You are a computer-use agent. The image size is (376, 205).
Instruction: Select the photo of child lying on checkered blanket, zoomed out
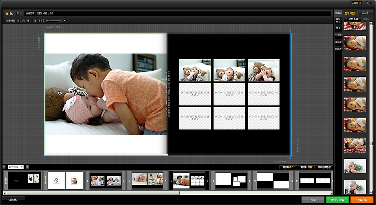(355, 146)
